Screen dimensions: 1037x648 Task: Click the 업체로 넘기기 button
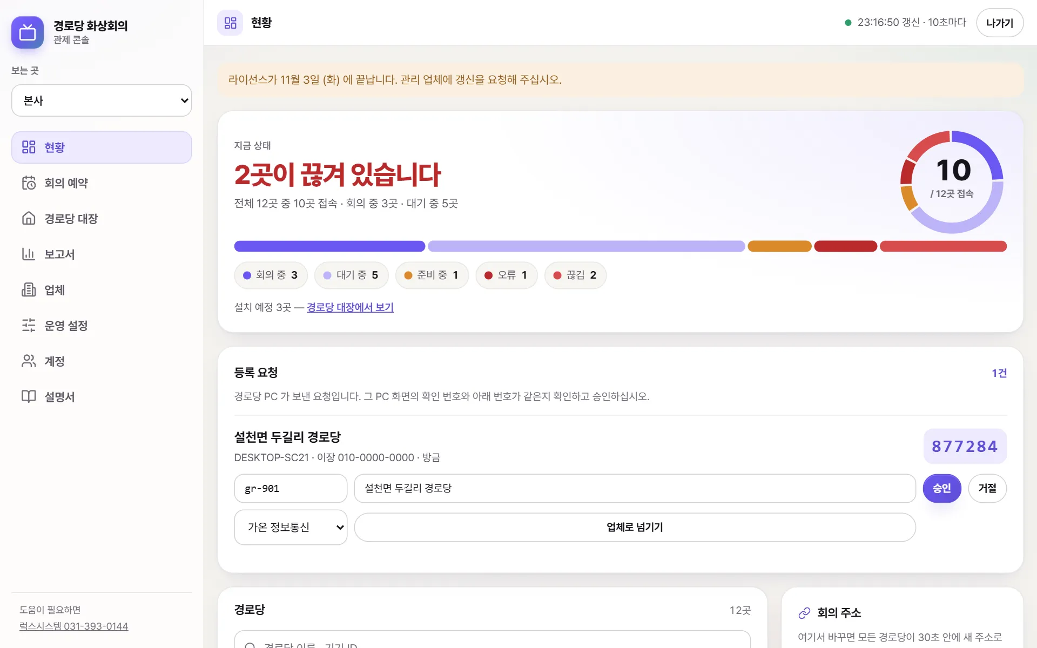coord(635,527)
